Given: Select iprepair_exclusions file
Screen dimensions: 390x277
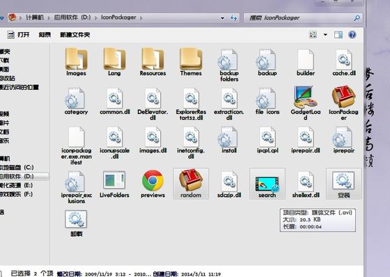Looking at the screenshot, I should pos(77,187).
